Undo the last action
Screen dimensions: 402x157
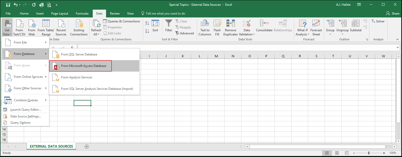[16, 5]
